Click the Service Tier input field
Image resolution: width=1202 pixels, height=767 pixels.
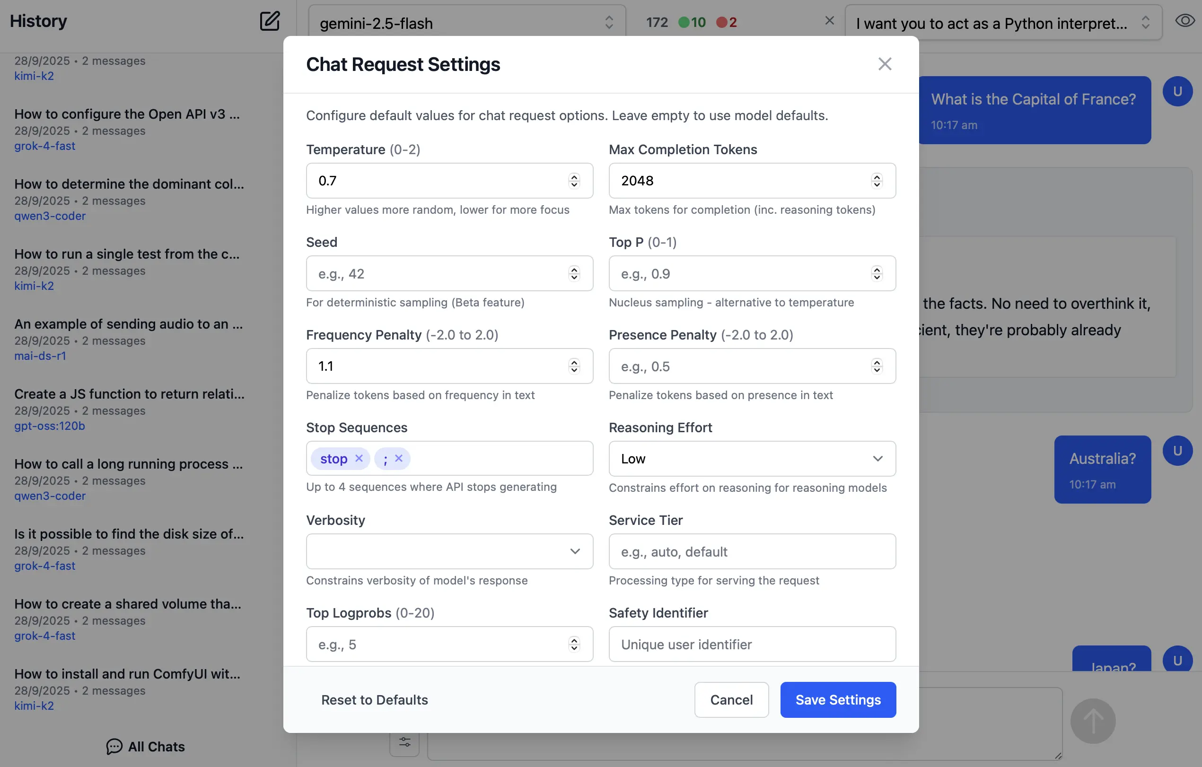[x=752, y=551]
